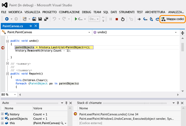Click the New Project toolbar icon
This screenshot has width=186, height=126.
tap(24, 19)
